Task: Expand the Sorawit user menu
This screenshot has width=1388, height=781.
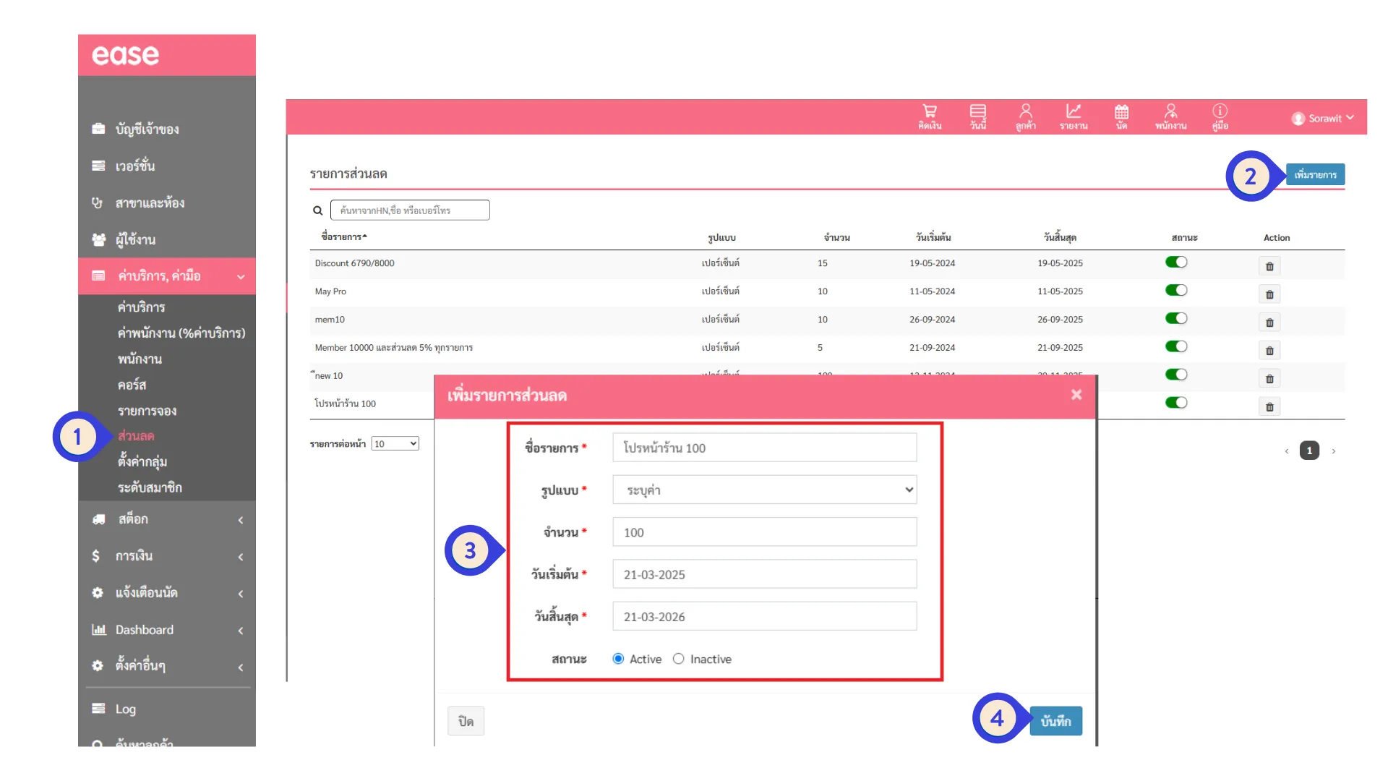Action: [x=1323, y=118]
